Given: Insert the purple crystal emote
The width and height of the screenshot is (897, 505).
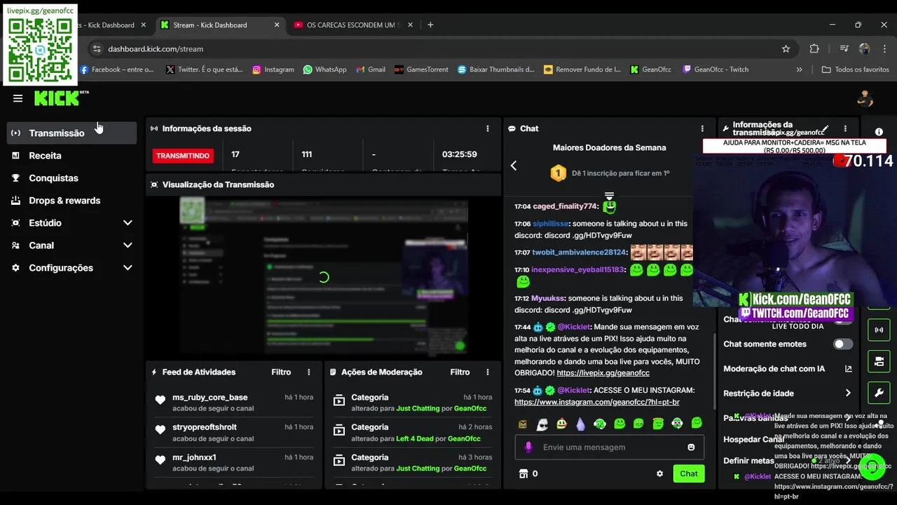Looking at the screenshot, I should [x=581, y=424].
